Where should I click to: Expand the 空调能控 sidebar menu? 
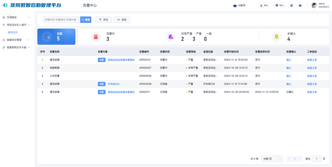pos(16,17)
